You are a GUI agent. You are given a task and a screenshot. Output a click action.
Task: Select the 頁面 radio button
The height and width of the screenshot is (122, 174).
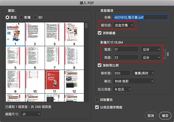8,17
